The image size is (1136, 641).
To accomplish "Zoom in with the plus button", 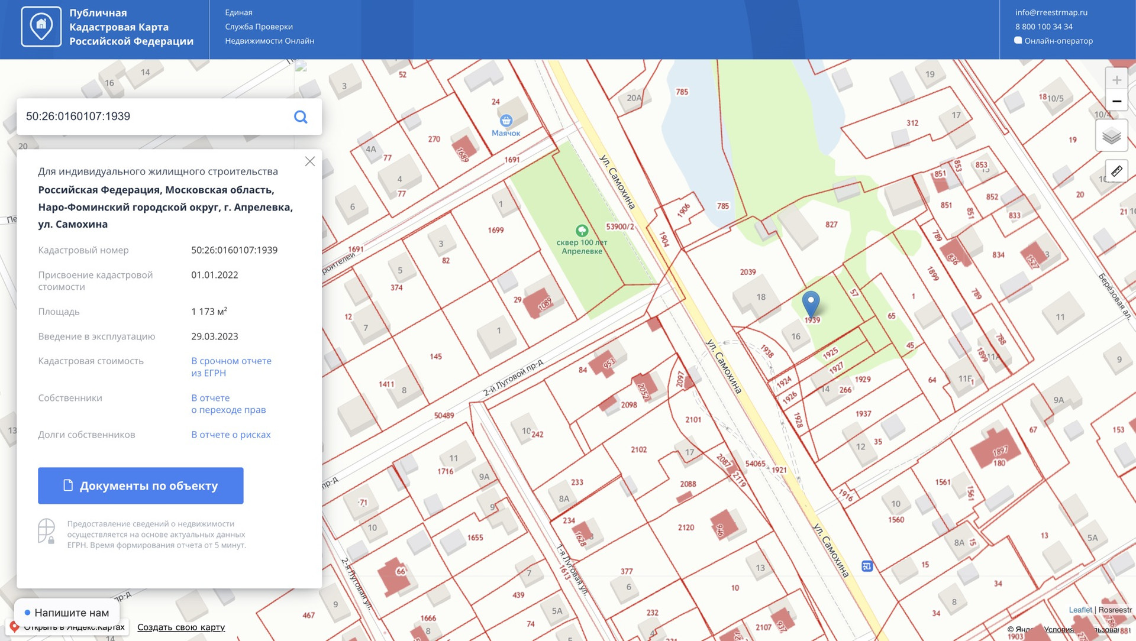I will coord(1116,80).
